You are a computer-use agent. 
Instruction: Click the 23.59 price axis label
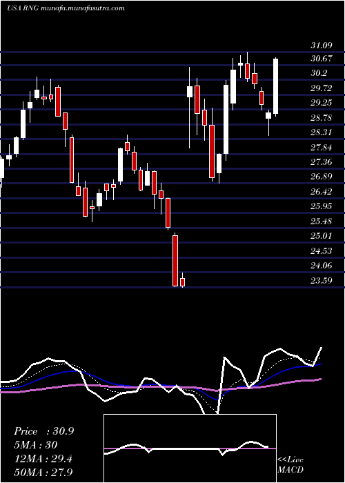(x=322, y=280)
